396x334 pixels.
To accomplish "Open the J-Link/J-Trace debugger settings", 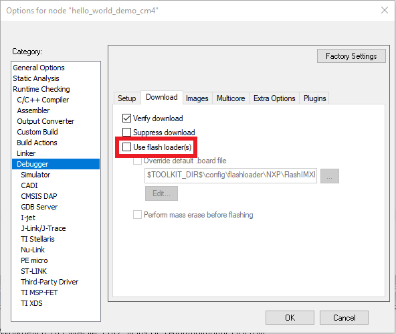I will pos(43,228).
